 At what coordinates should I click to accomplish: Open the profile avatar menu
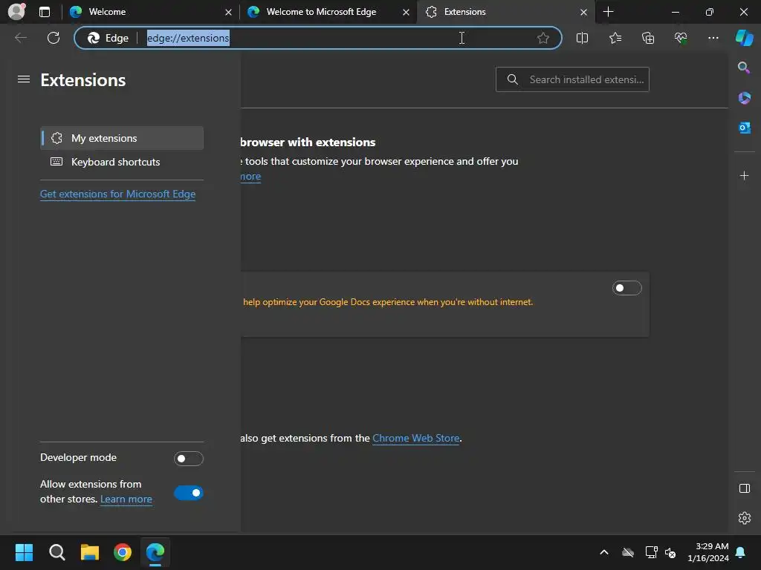pos(16,12)
